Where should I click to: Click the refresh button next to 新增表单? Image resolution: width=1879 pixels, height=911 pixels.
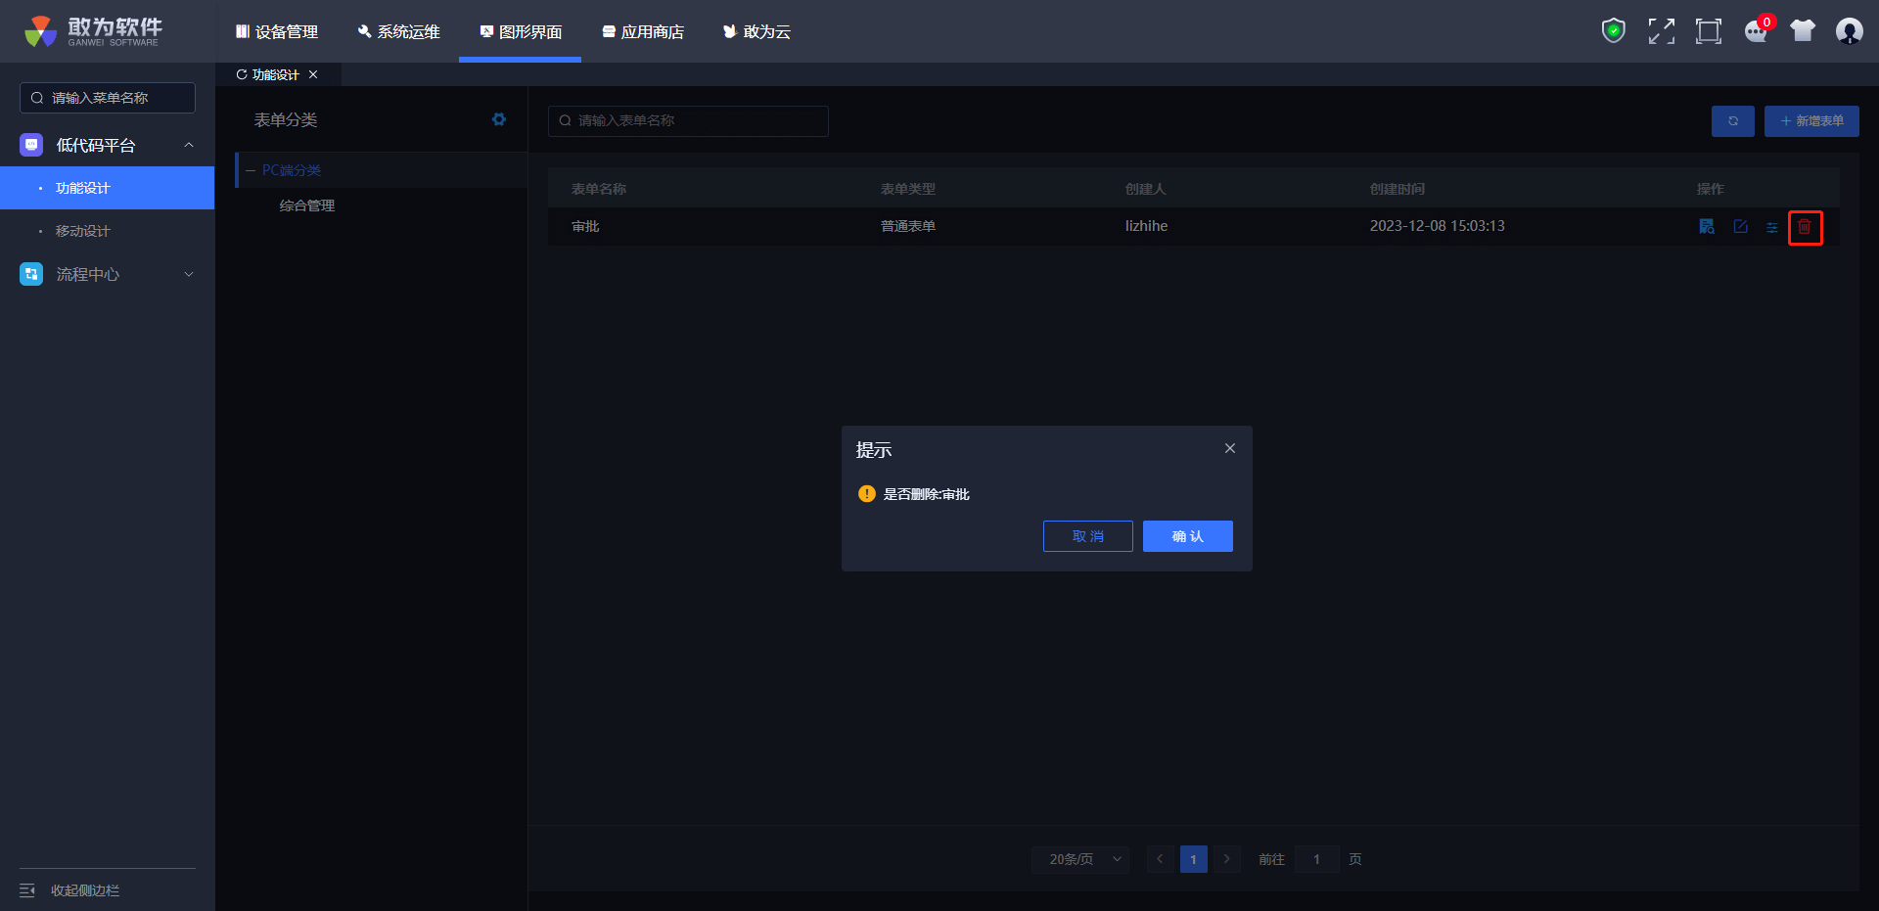tap(1732, 121)
